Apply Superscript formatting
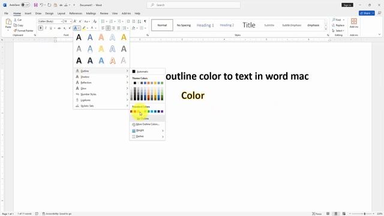 (70, 28)
